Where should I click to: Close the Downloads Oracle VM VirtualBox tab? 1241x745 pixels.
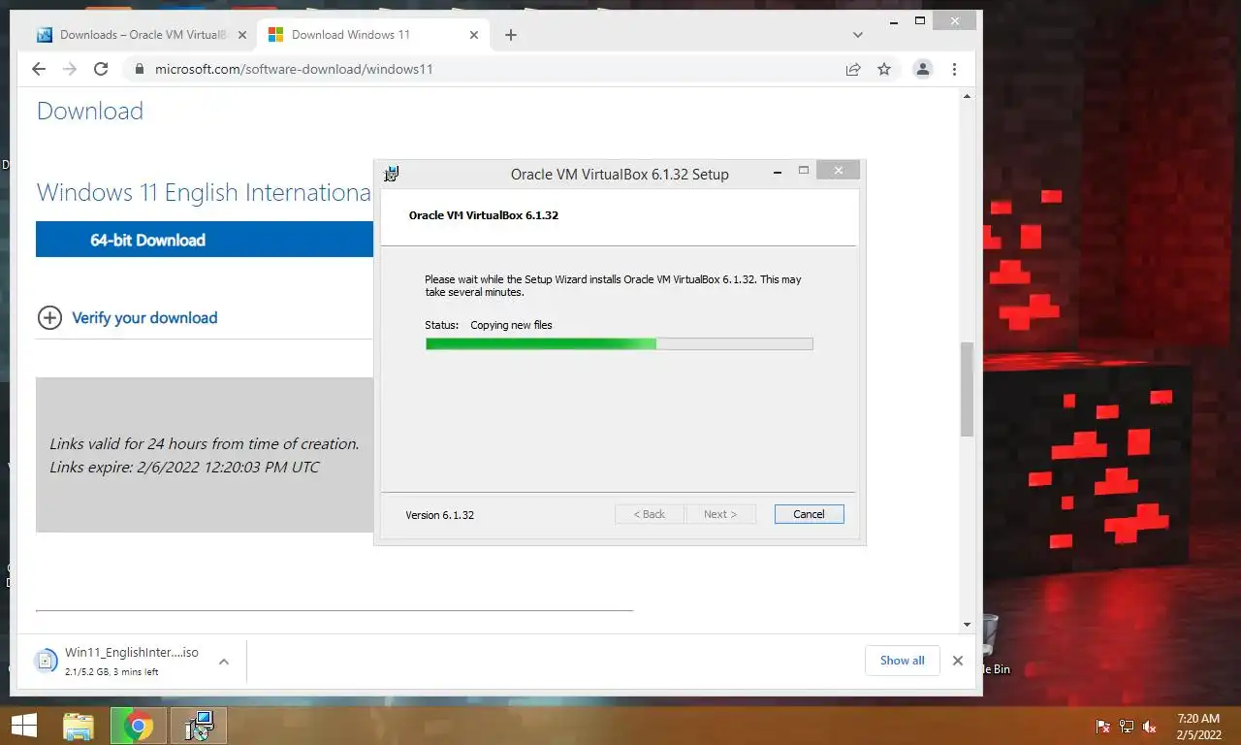tap(242, 35)
